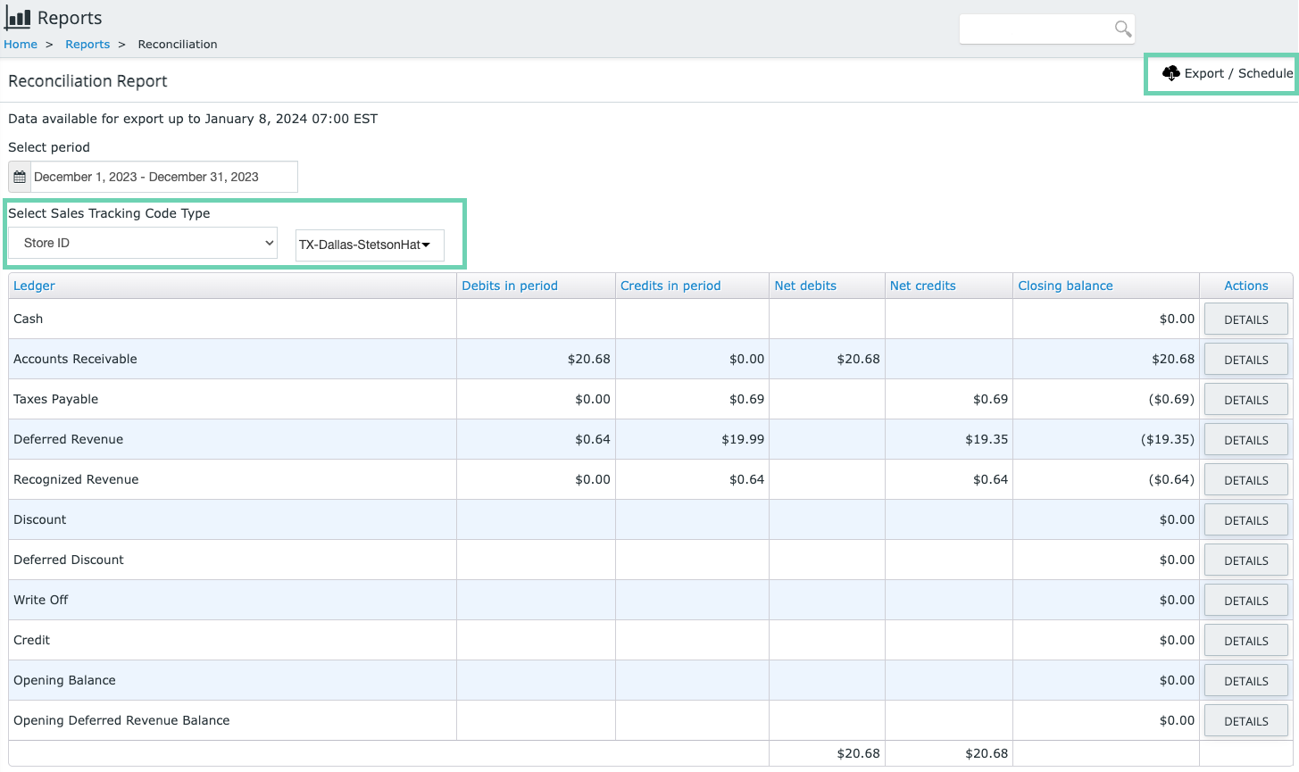Click $19.35 net credits value
The width and height of the screenshot is (1299, 772).
pos(987,439)
